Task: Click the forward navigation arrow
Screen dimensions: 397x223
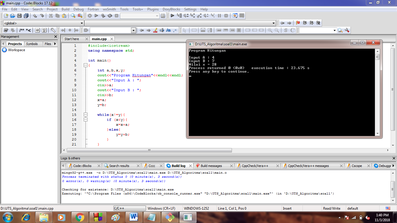Action: pos(289,23)
